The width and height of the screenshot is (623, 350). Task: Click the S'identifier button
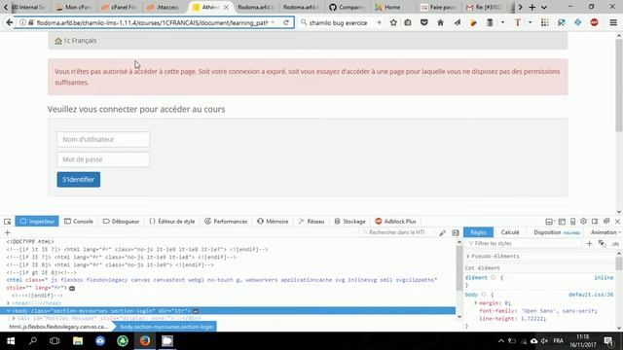coord(79,179)
